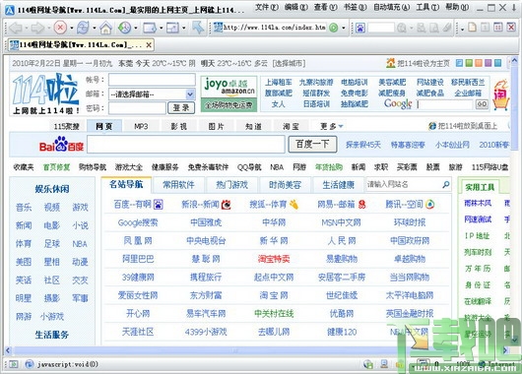This screenshot has width=522, height=374.
Task: Select the purple skin color swatch
Action: coord(489,63)
